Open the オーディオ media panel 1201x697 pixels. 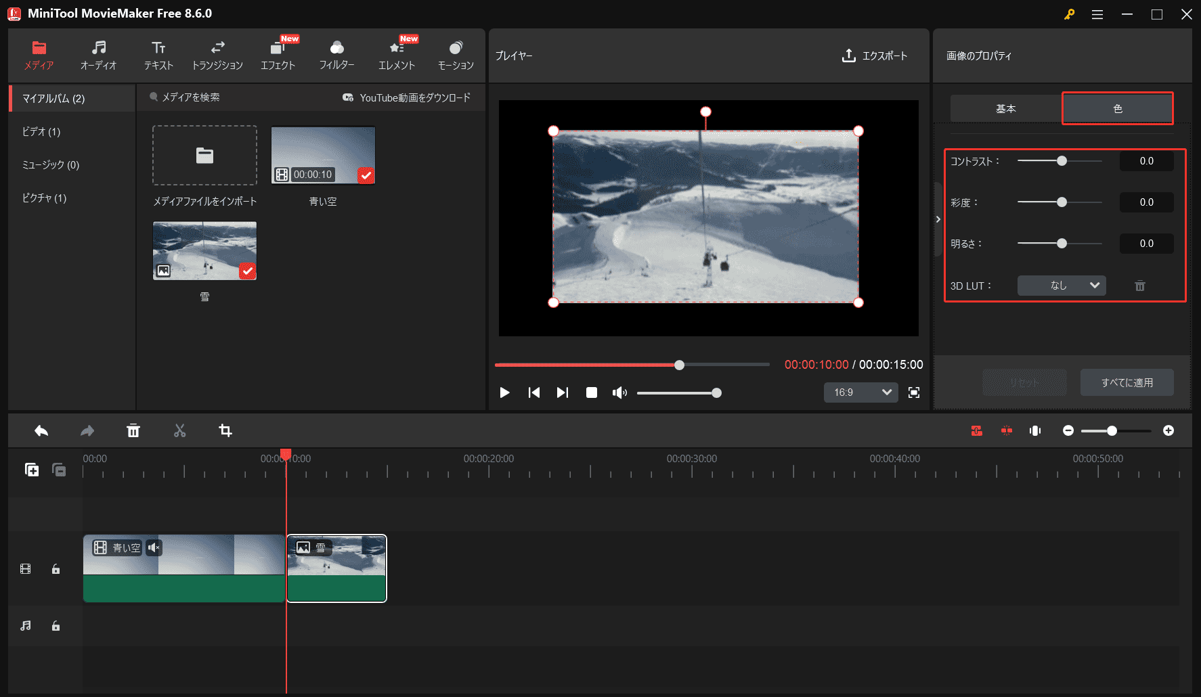99,54
